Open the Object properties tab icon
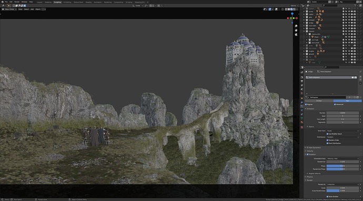Screen dimensions: 363x201 pos(302,98)
